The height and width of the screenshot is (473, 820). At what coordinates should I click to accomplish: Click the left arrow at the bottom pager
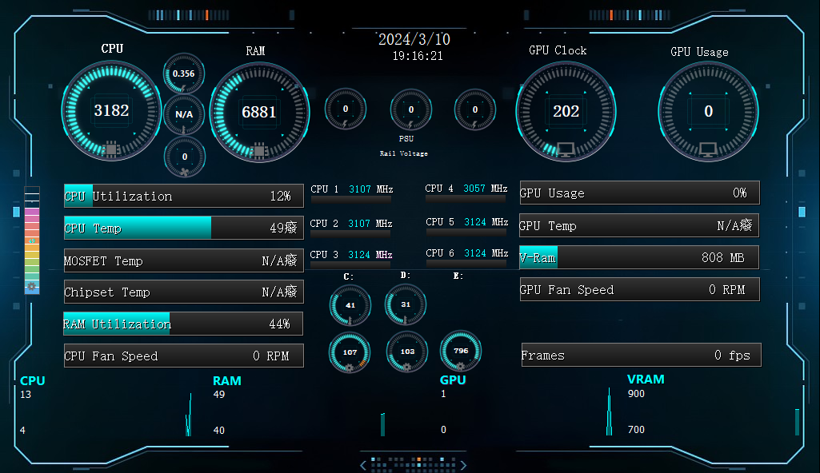tap(363, 465)
